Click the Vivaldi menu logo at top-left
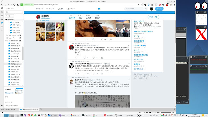208x117 pixels. pyautogui.click(x=2, y=1)
